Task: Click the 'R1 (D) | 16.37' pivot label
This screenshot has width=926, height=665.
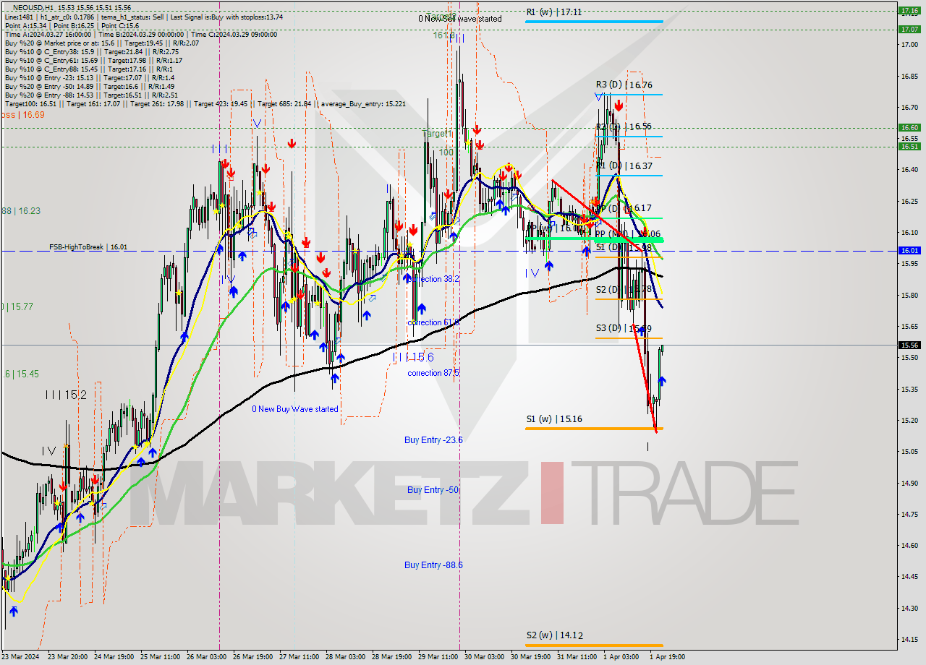Action: 624,166
